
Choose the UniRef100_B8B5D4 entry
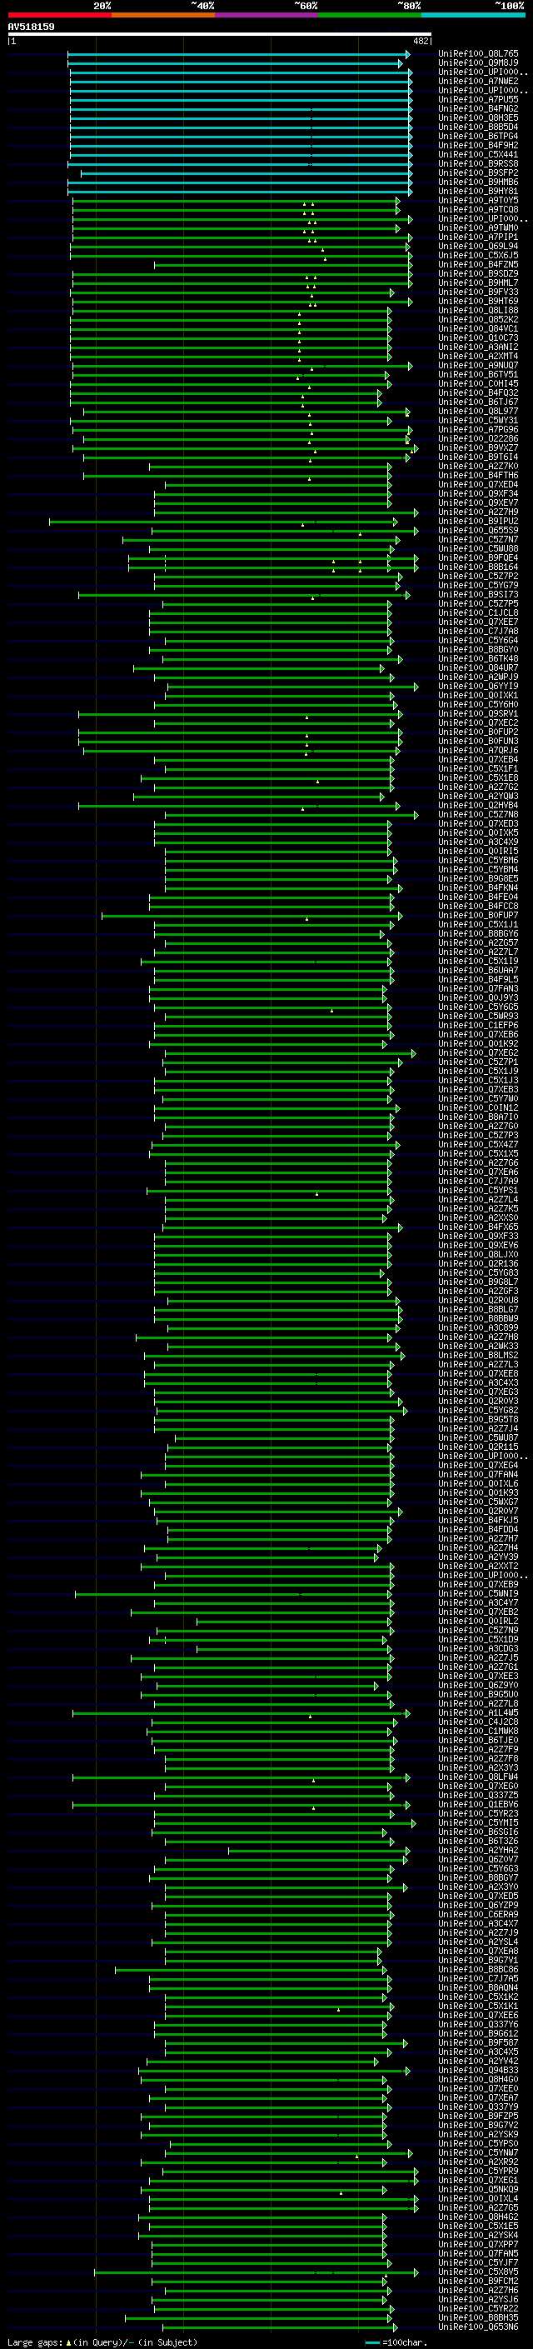tap(478, 127)
